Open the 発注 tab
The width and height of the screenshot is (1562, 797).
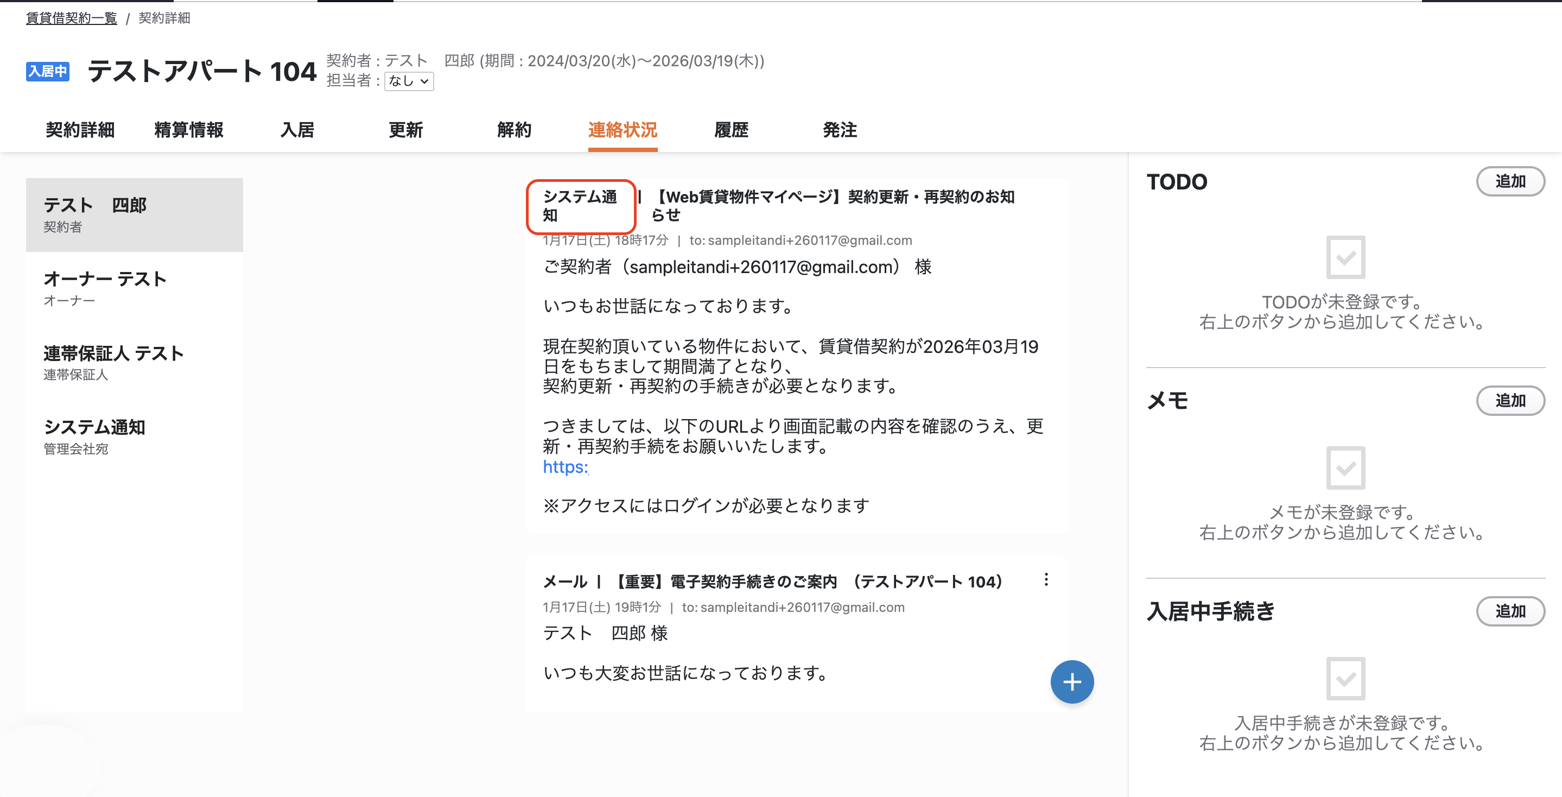(839, 130)
